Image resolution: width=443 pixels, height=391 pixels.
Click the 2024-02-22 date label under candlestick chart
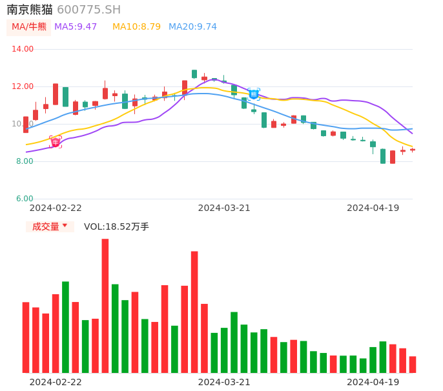tap(56, 208)
